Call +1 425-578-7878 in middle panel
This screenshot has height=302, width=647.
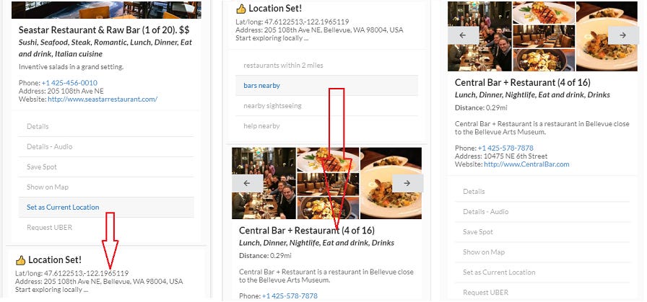pyautogui.click(x=290, y=296)
